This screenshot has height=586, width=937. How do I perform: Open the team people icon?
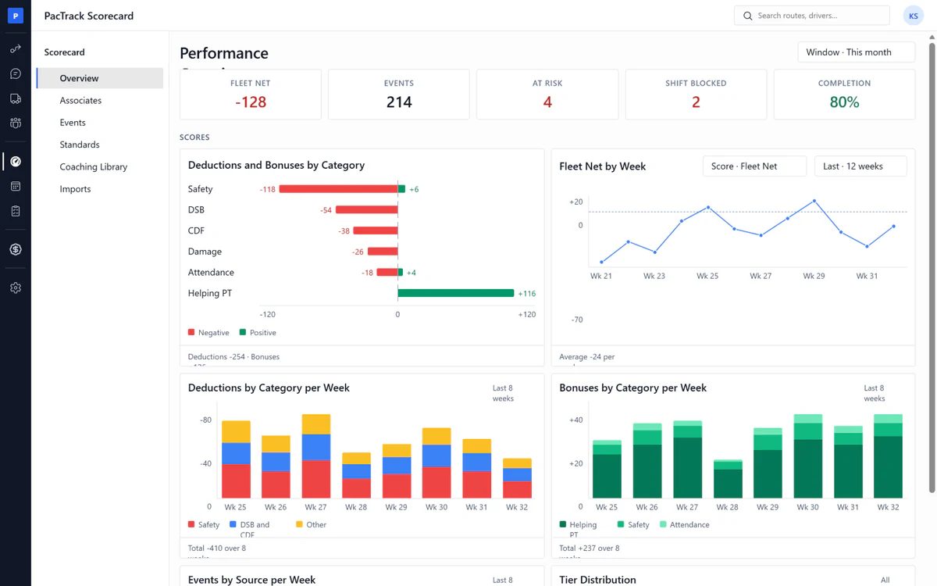pos(16,123)
